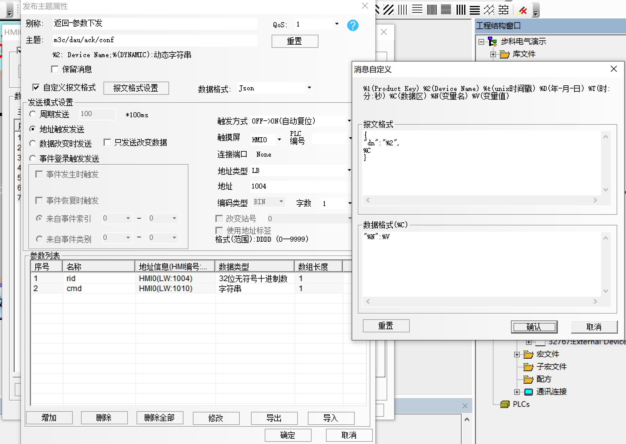Click the 数组长度 column header

pos(318,267)
